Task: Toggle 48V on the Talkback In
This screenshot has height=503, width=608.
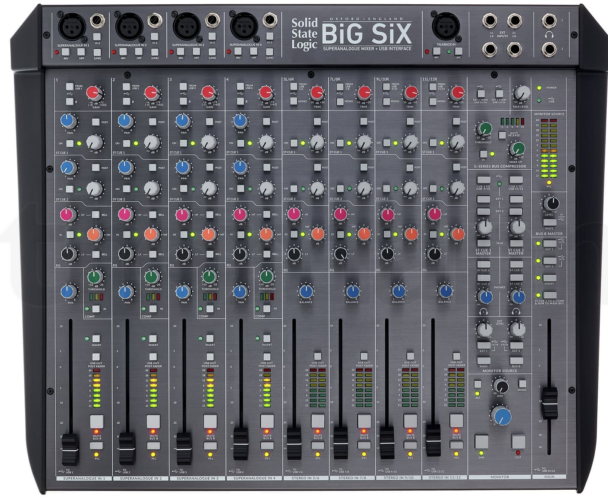Action: click(x=436, y=51)
